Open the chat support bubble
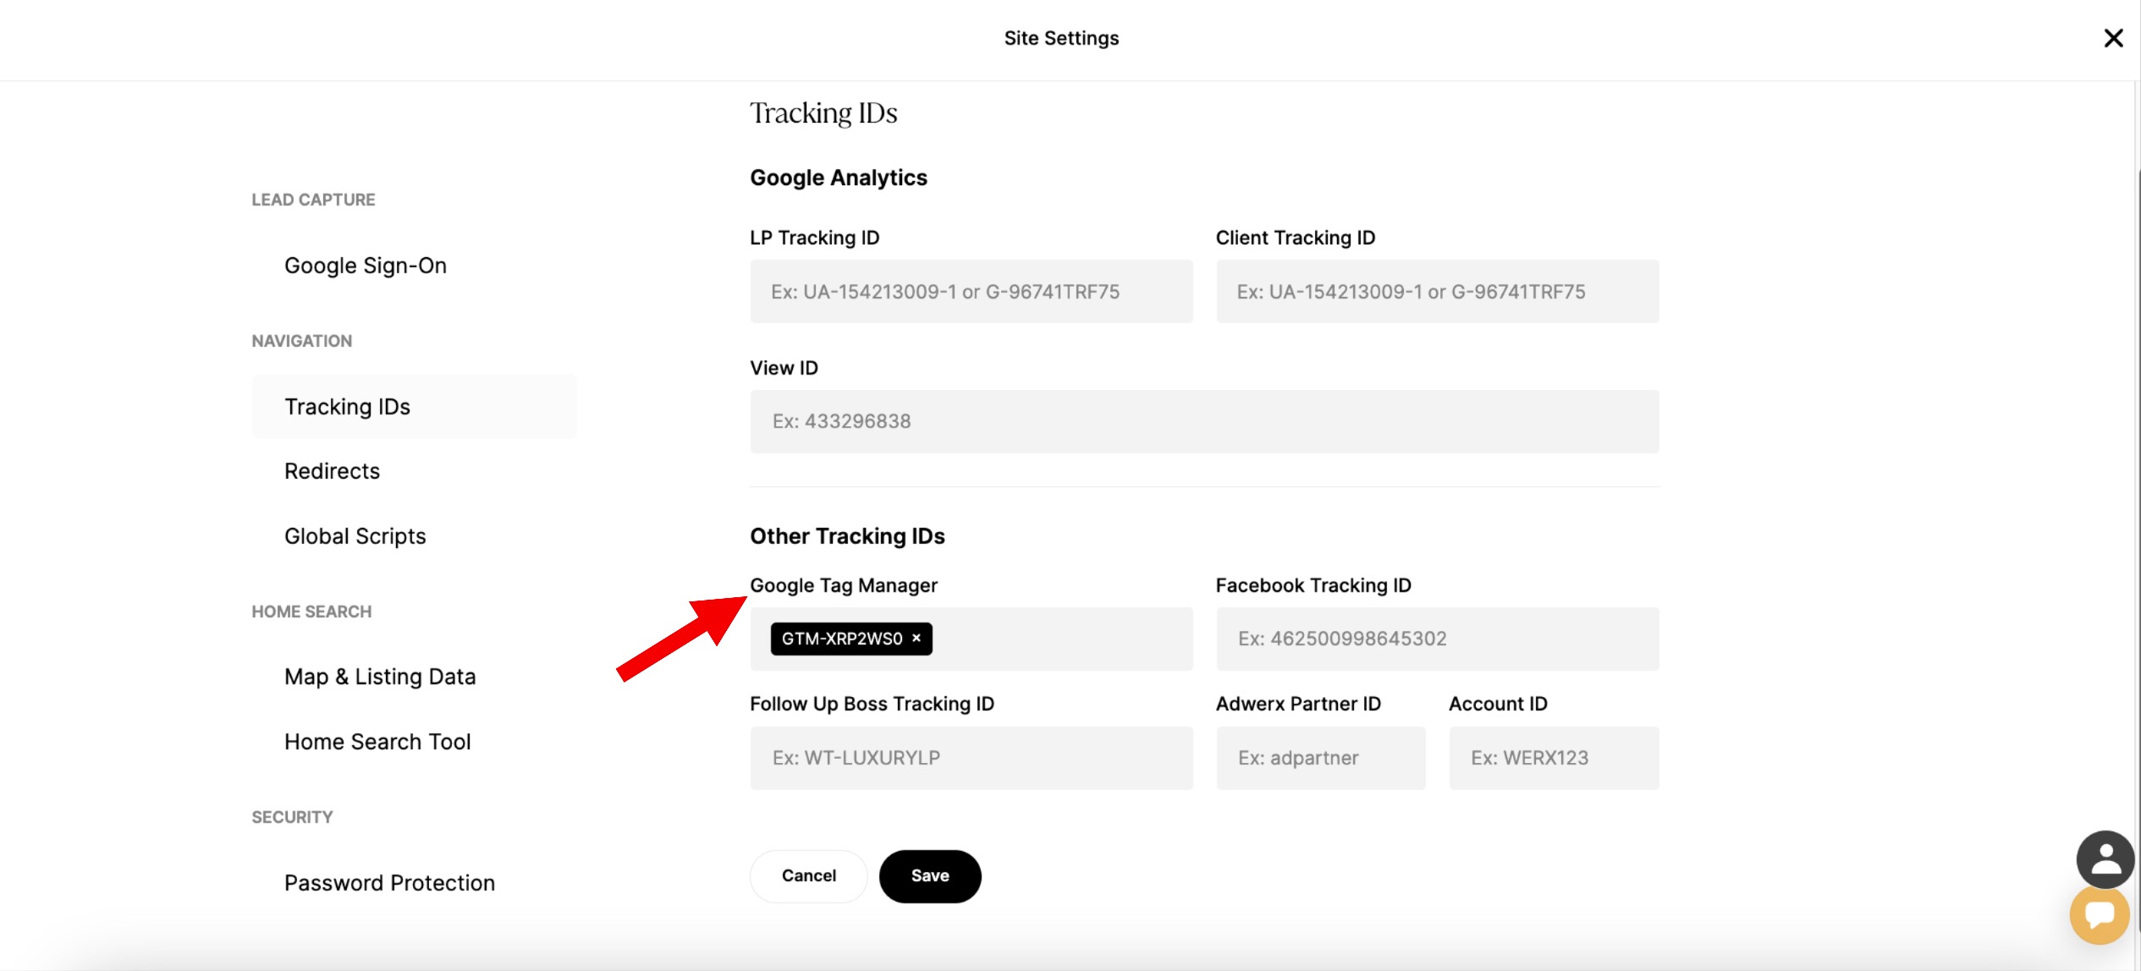The width and height of the screenshot is (2141, 971). [x=2100, y=916]
